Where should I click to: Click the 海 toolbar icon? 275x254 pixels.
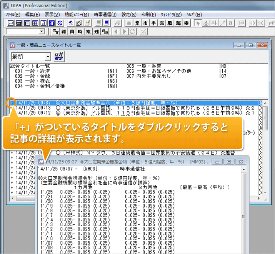tap(178, 23)
